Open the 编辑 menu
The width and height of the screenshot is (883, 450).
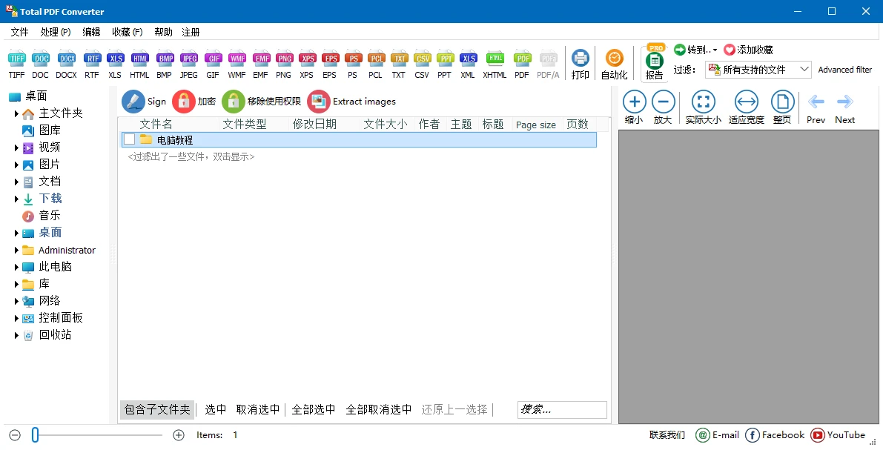pyautogui.click(x=91, y=32)
